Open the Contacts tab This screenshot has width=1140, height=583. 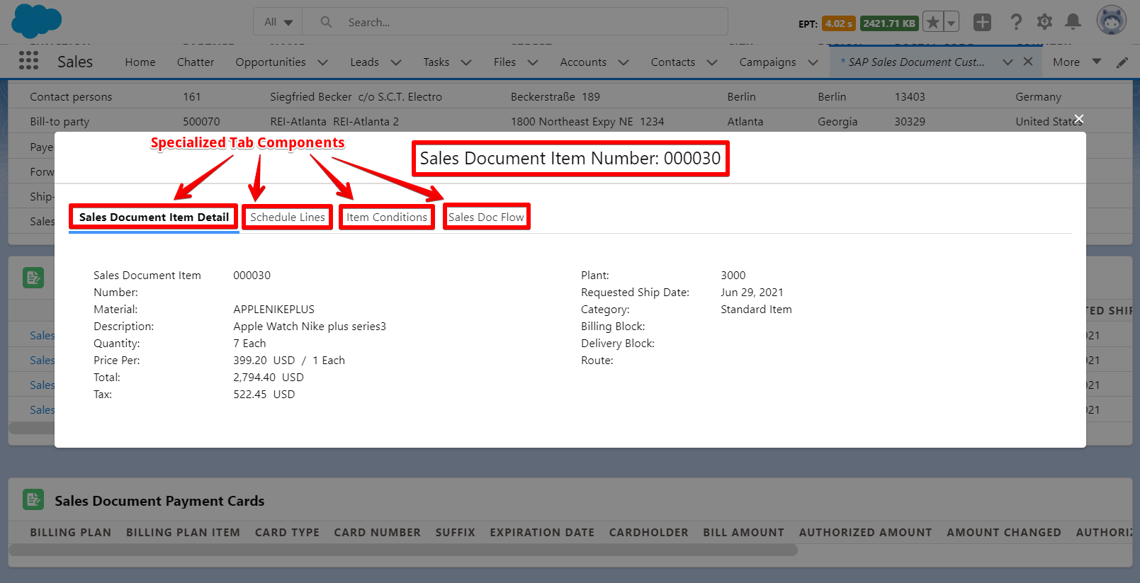coord(673,62)
